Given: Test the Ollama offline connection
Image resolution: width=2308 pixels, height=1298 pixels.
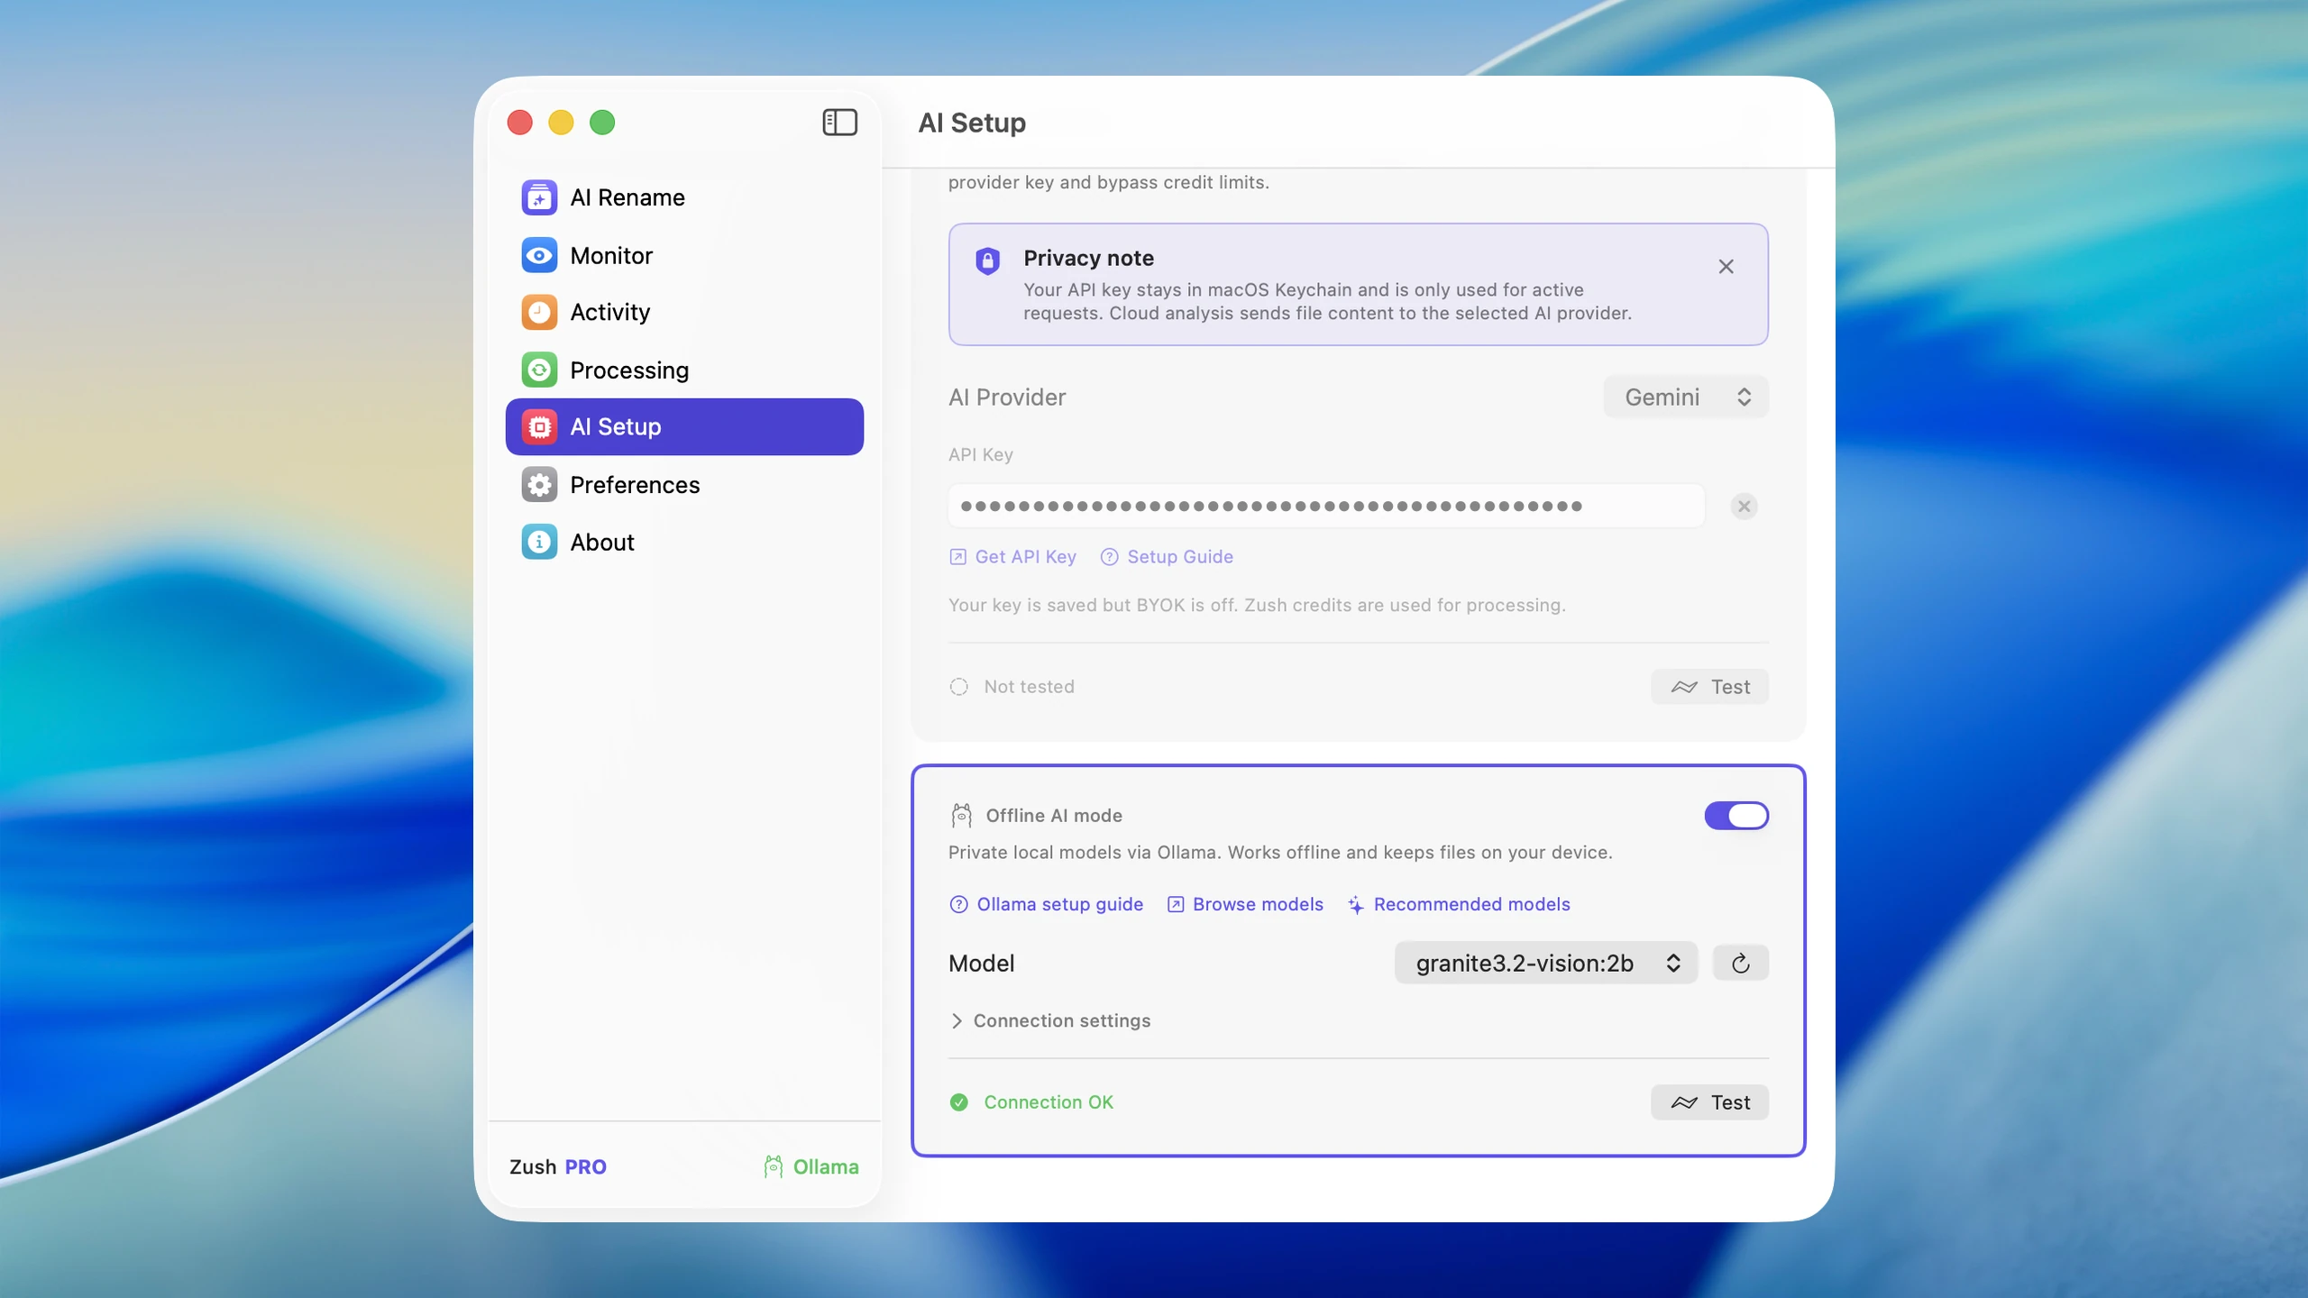Looking at the screenshot, I should coord(1709,1102).
